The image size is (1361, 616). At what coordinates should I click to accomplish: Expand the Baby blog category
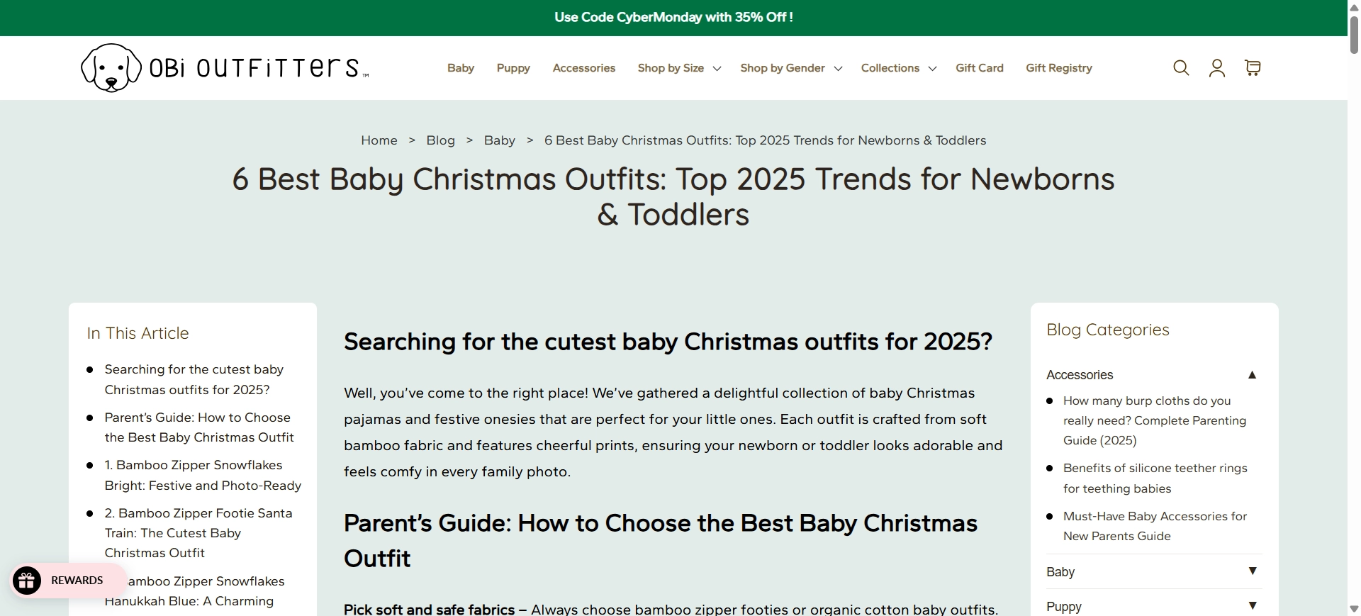(x=1252, y=571)
